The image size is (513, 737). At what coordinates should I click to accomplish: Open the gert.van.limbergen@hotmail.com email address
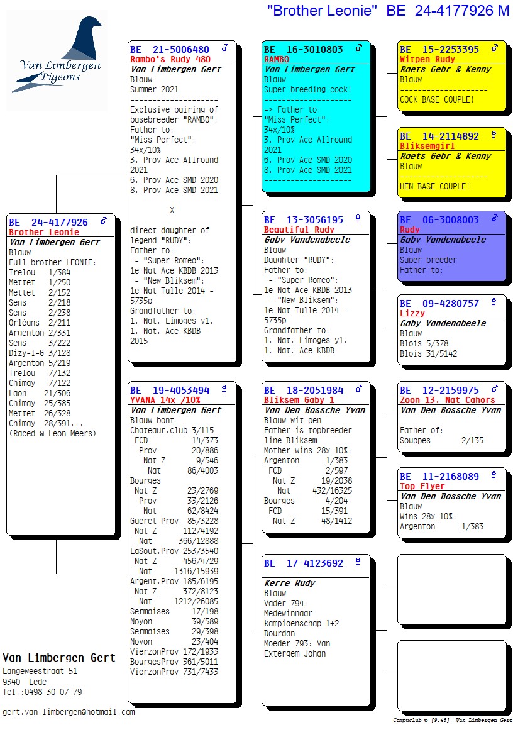point(69,712)
